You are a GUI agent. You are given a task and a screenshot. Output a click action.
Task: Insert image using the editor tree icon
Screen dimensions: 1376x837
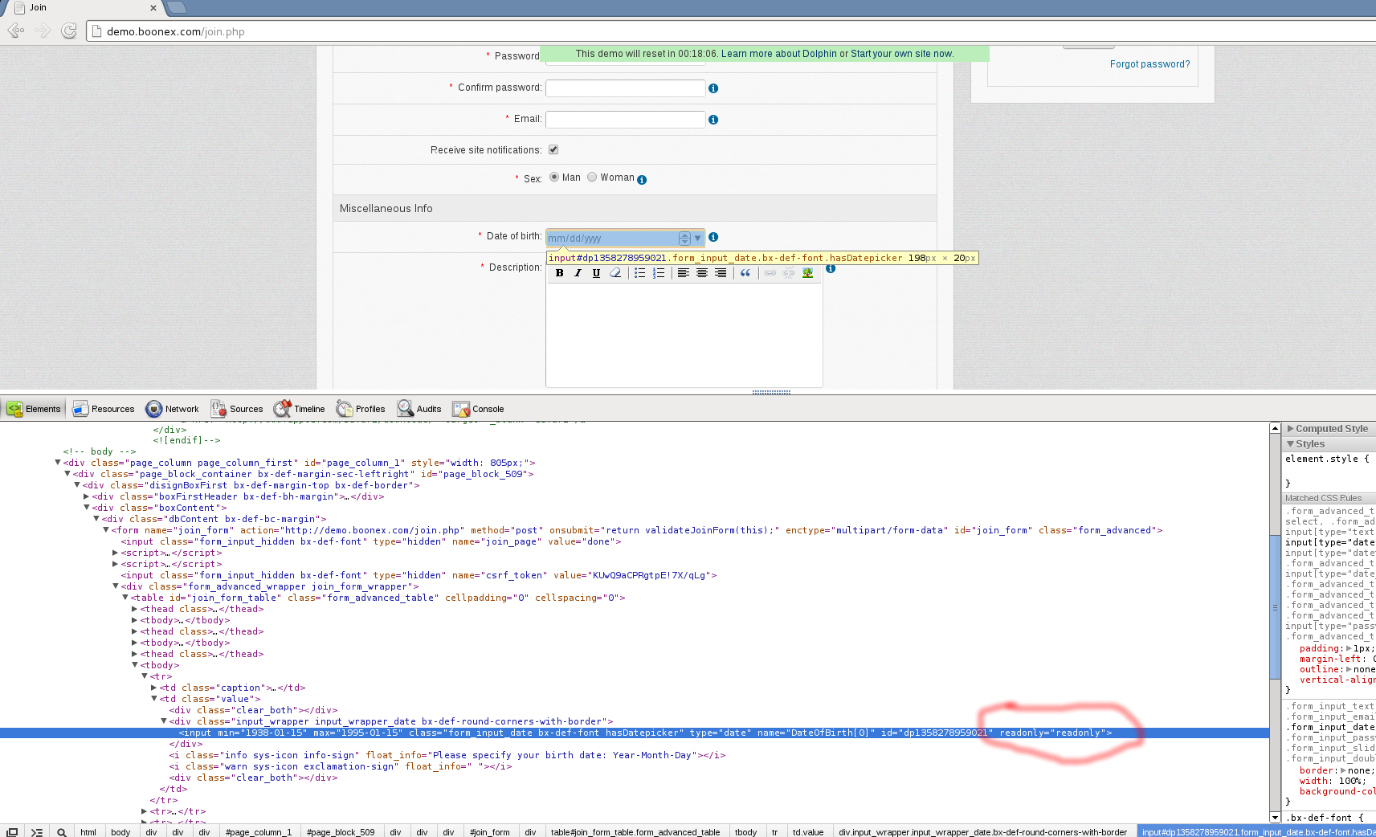(x=807, y=273)
